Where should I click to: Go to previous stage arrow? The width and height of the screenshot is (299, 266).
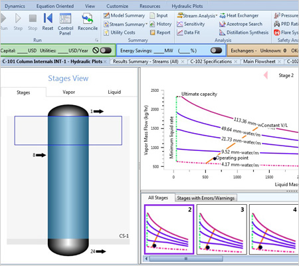pyautogui.click(x=266, y=75)
